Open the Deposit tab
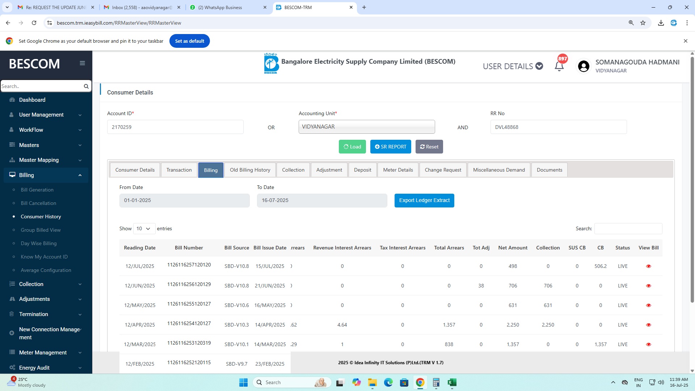The width and height of the screenshot is (695, 391). point(362,170)
